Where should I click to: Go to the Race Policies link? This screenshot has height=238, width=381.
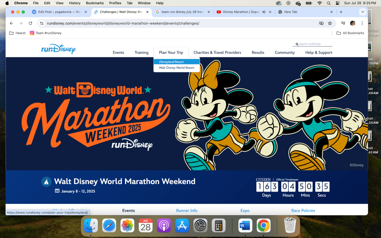coord(303,210)
